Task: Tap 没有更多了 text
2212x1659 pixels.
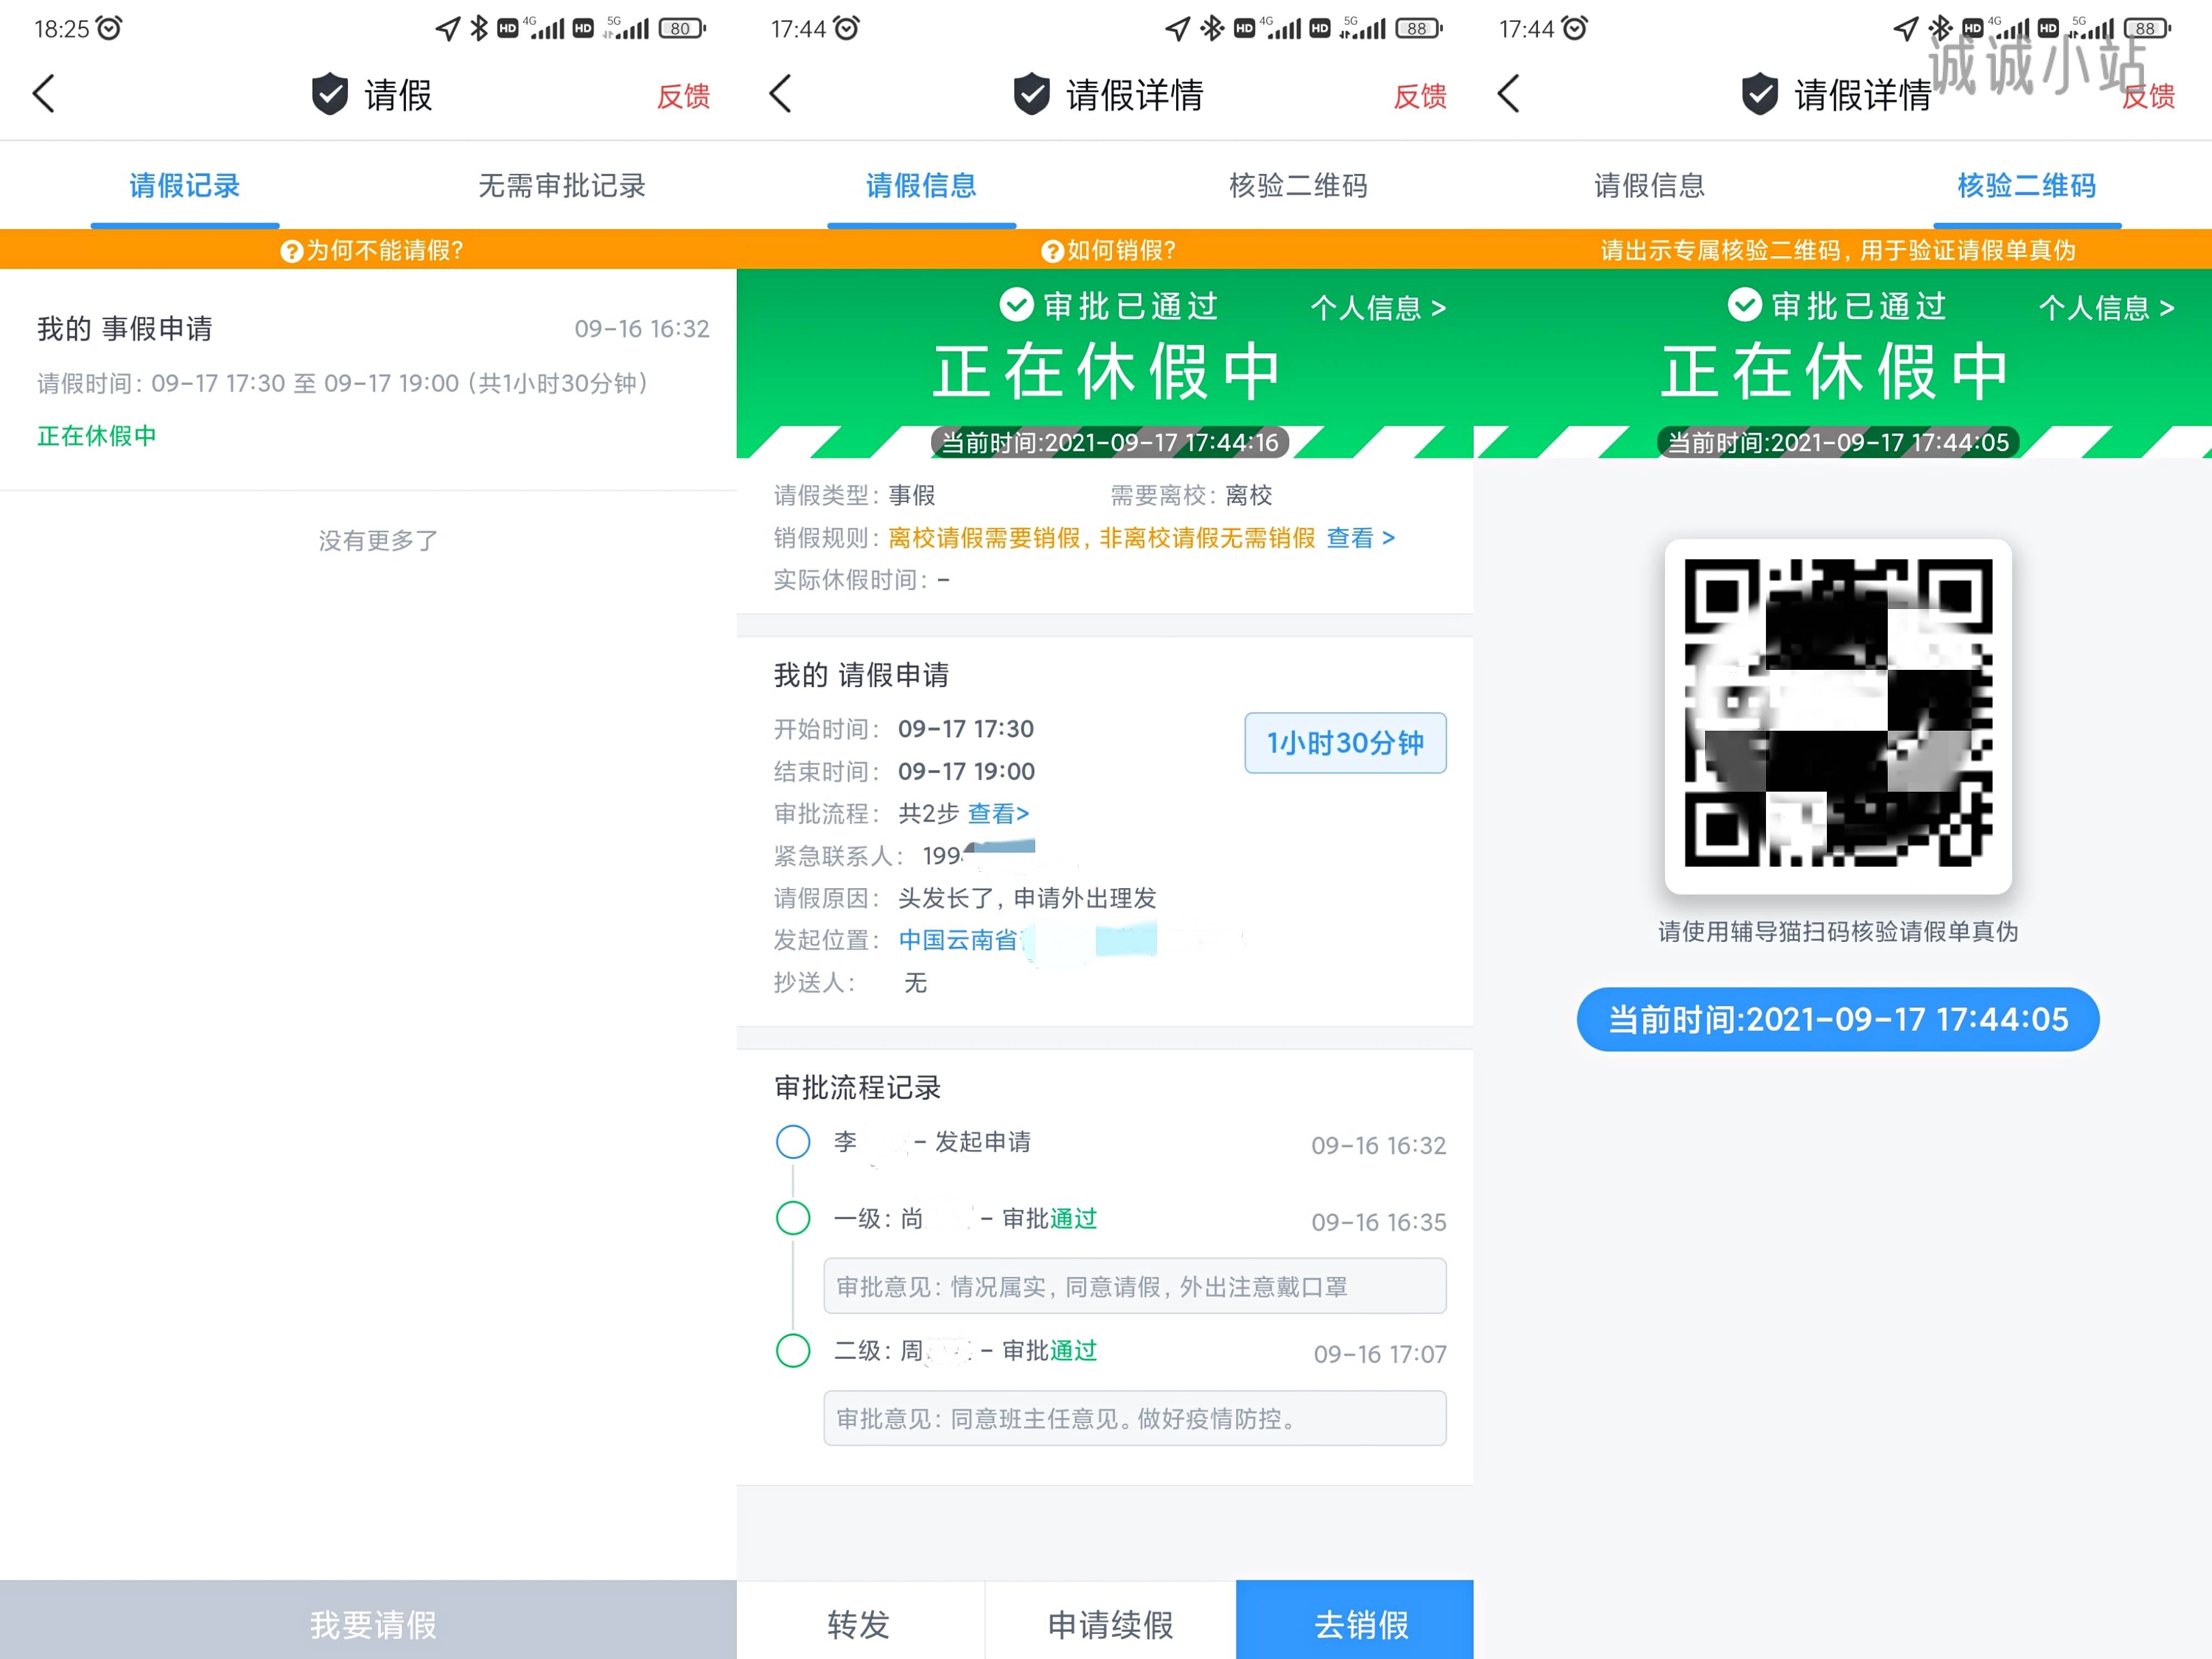Action: click(378, 541)
